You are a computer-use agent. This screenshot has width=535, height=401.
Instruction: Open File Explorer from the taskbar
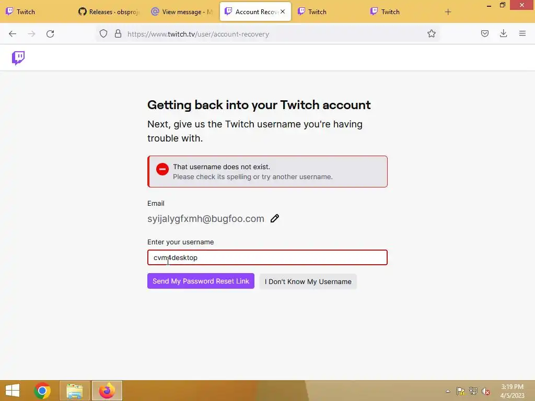point(75,391)
